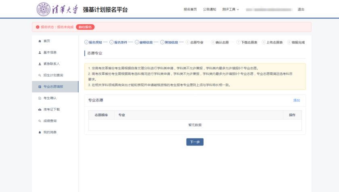The width and height of the screenshot is (339, 192).
Task: Click the cloud download icon beside 准考证下载
Action: [x=40, y=109]
